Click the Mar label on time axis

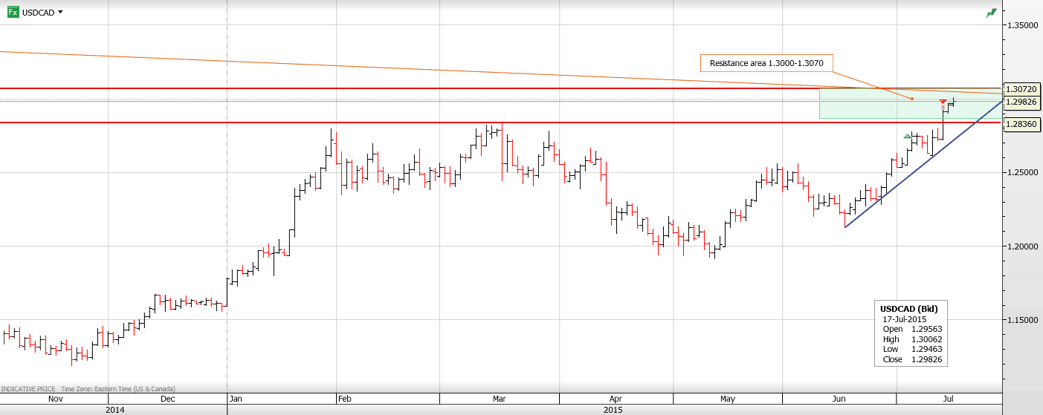coord(499,399)
